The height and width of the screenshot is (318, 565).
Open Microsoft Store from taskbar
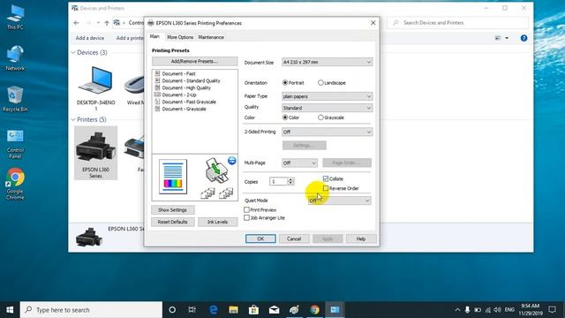pos(253,310)
